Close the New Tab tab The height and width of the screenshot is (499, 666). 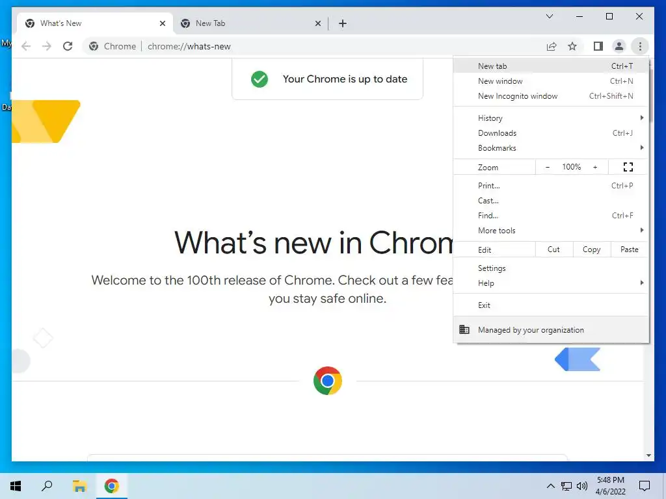(317, 23)
